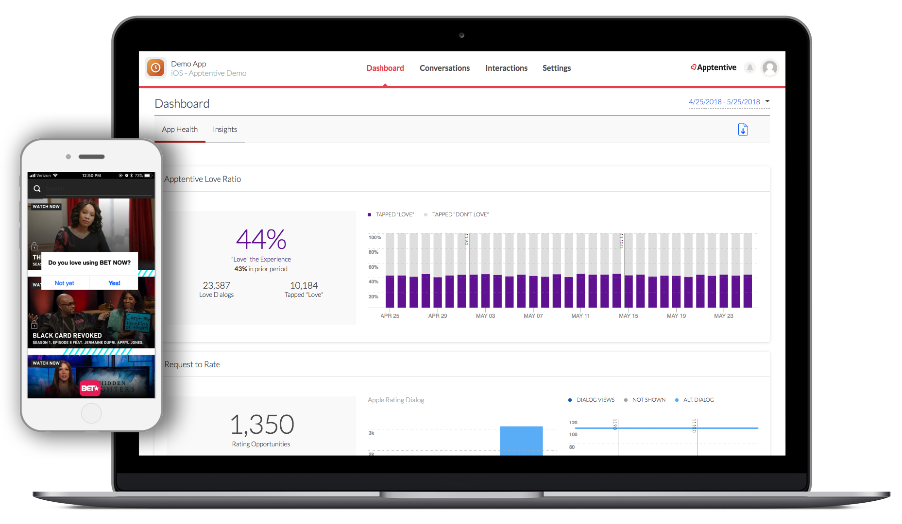The image size is (902, 524).
Task: Click the 1,350 Rating Opportunities figure
Action: 262,425
